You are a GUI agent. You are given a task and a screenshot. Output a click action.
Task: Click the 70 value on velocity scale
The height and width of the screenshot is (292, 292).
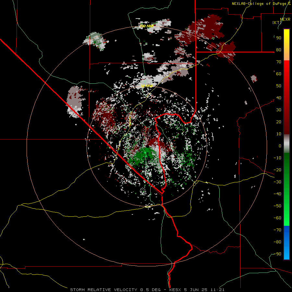pos(279,62)
